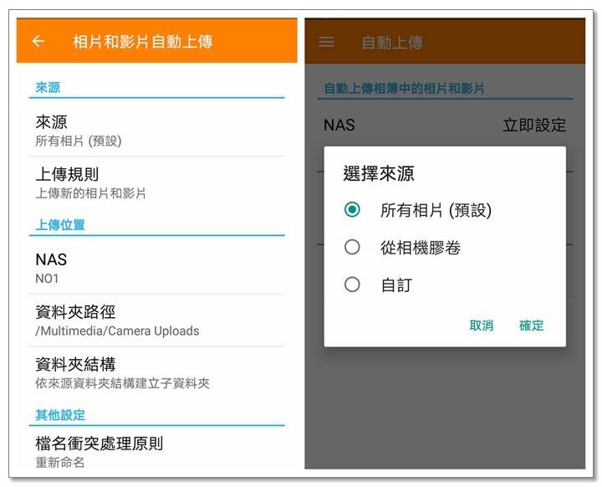Tap the NAS label in the dimmed screen

pyautogui.click(x=339, y=125)
